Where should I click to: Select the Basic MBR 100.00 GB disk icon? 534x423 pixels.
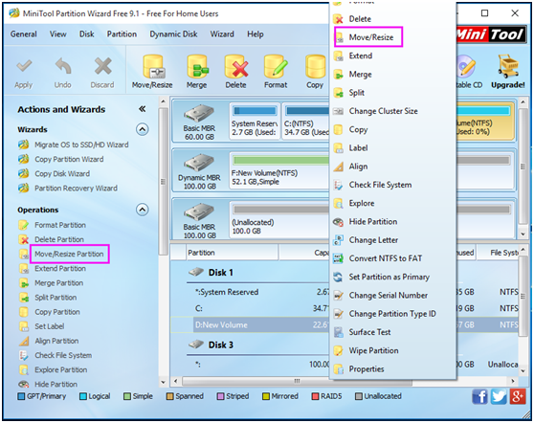coord(199,212)
